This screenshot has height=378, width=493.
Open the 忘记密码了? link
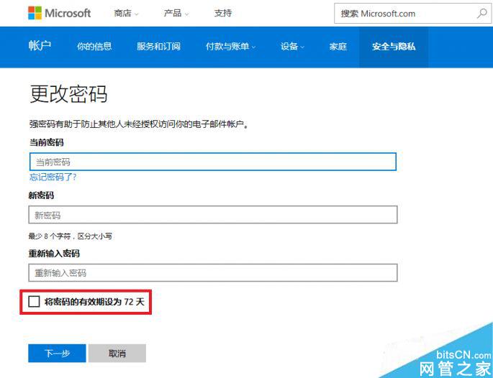(53, 177)
